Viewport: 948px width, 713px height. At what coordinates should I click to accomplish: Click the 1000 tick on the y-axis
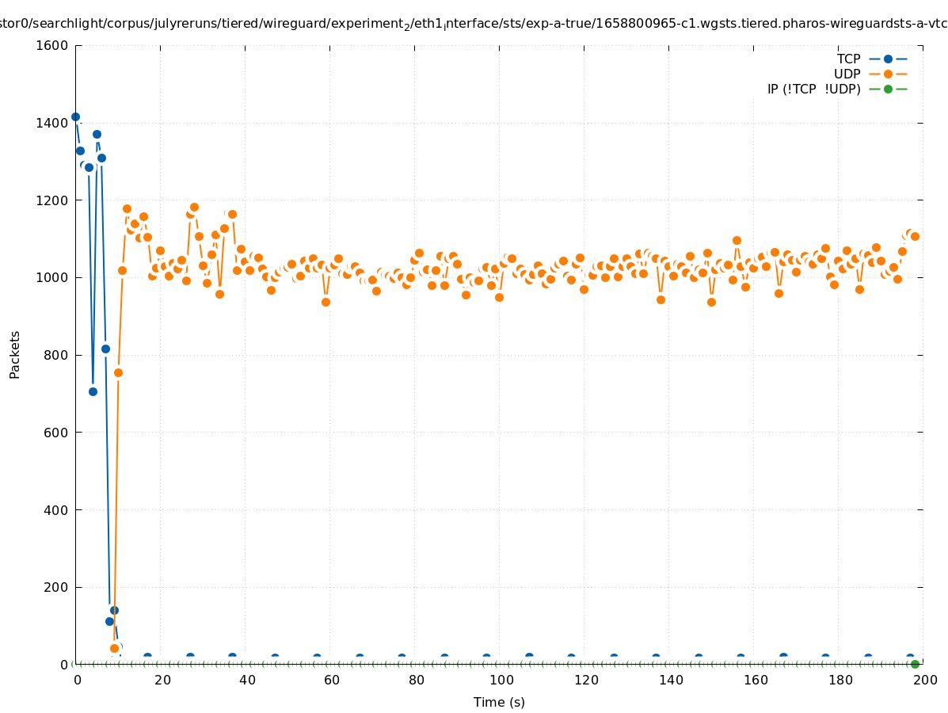point(53,277)
